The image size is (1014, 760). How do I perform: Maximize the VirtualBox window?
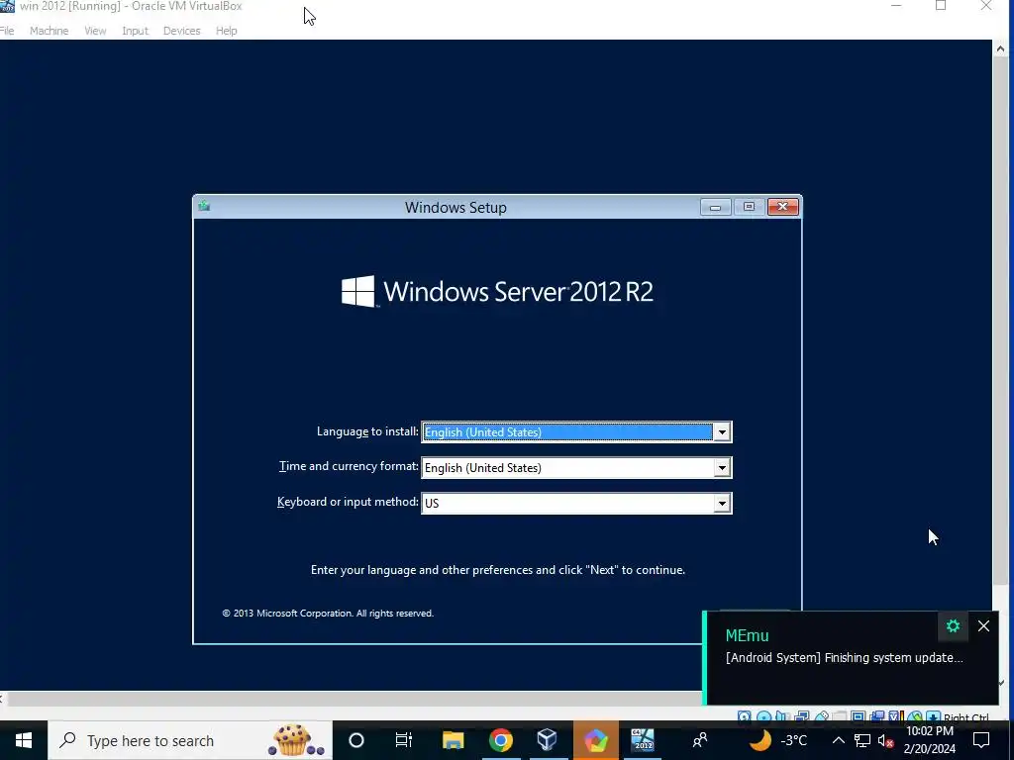(941, 6)
